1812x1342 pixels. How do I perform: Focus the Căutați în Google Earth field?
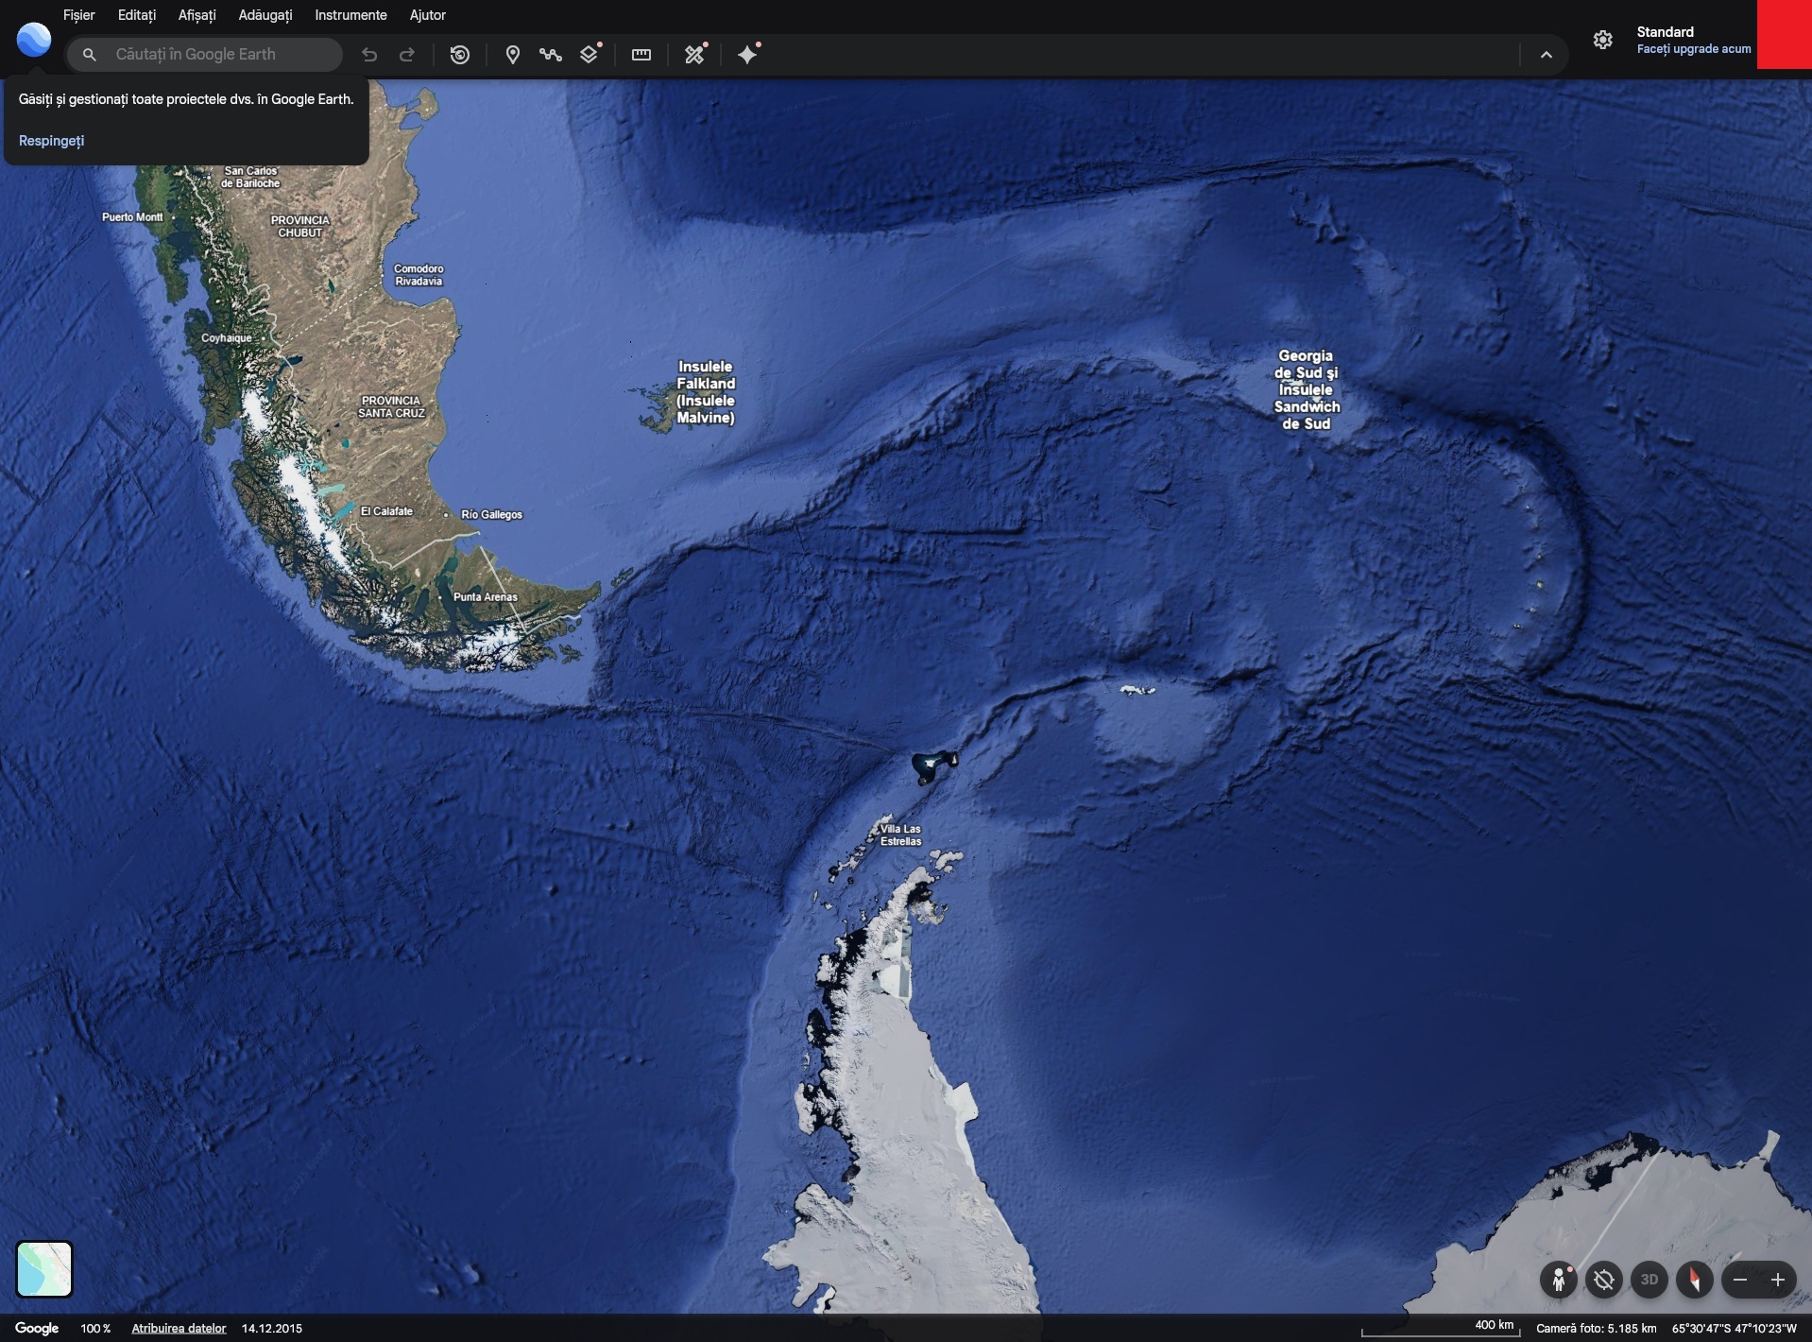coord(204,55)
